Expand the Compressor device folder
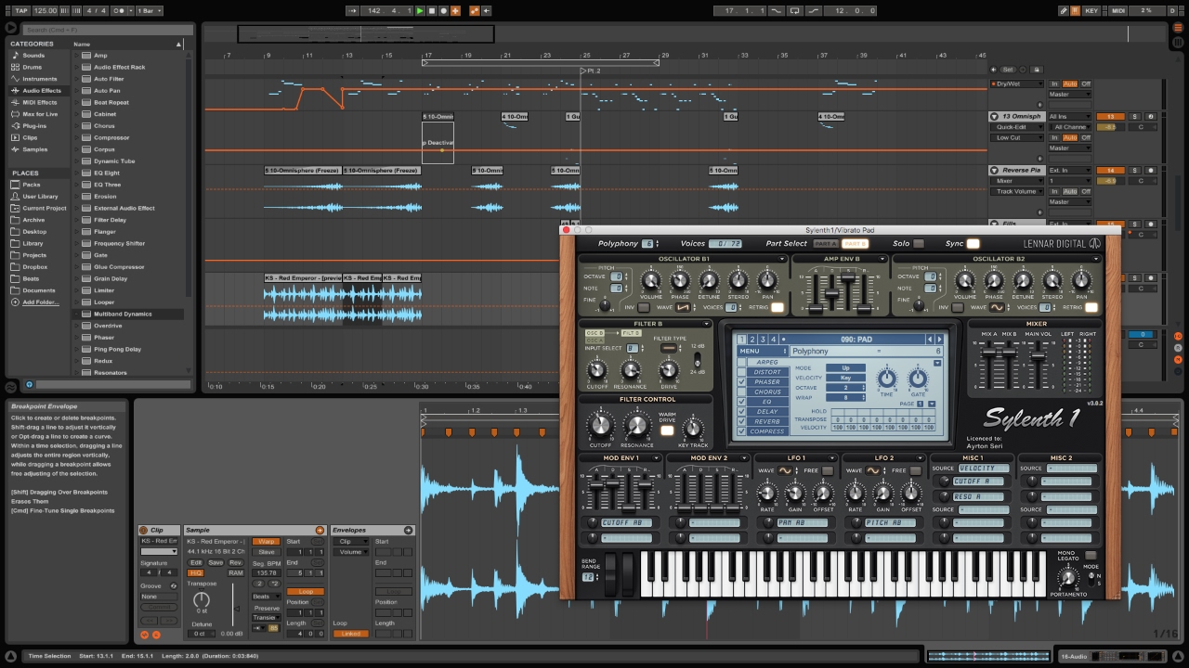The image size is (1189, 668). tap(76, 138)
